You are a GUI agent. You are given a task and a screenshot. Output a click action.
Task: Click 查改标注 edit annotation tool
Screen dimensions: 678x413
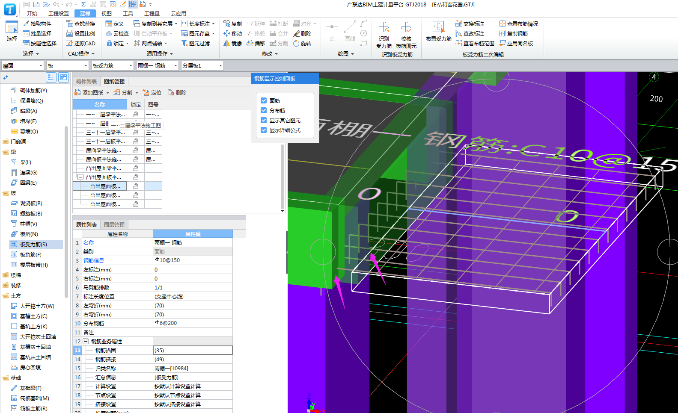point(470,34)
